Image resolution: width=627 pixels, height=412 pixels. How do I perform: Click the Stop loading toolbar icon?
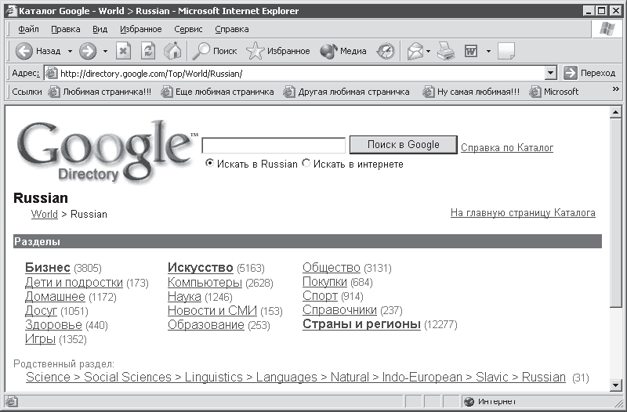pyautogui.click(x=123, y=51)
